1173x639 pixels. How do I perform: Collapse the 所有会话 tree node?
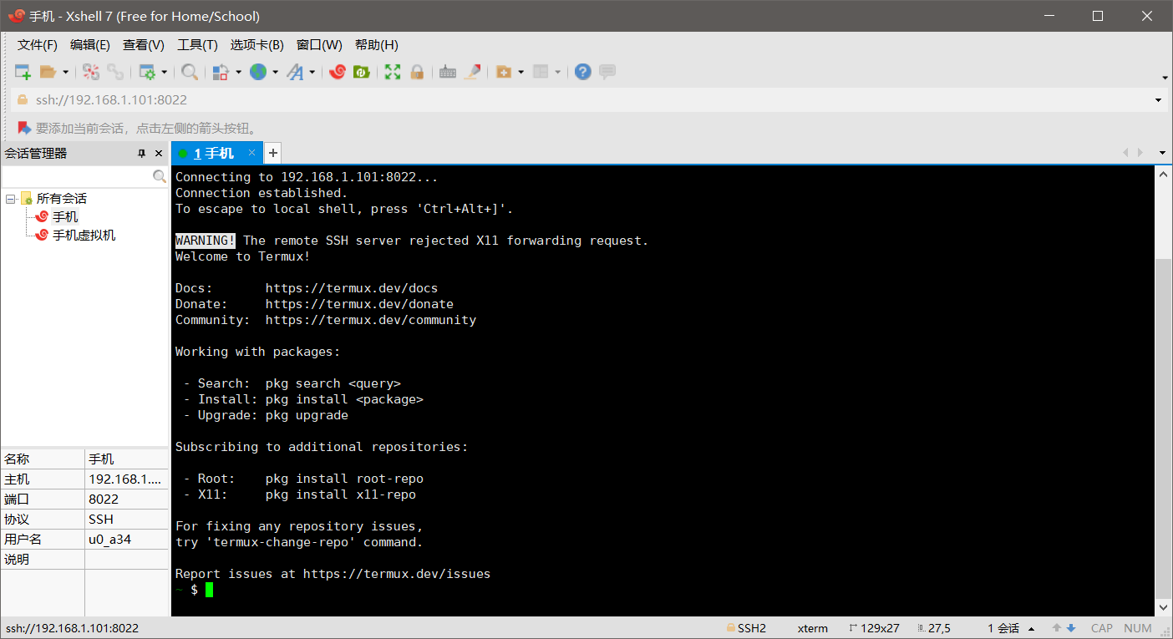coord(10,199)
